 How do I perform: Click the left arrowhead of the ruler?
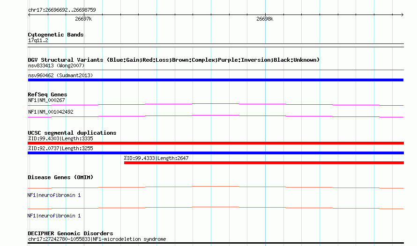29,15
